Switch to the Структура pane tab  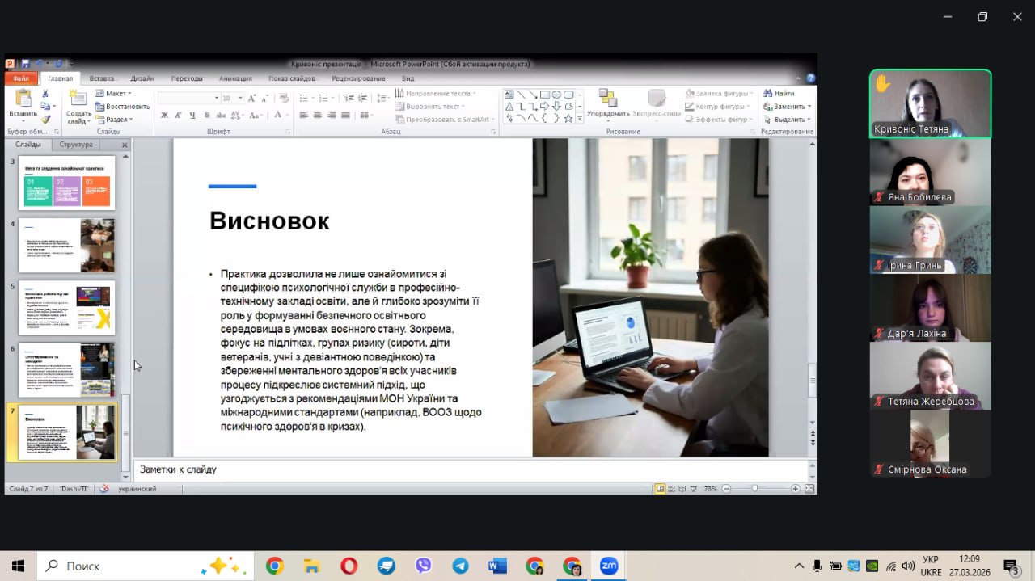76,145
